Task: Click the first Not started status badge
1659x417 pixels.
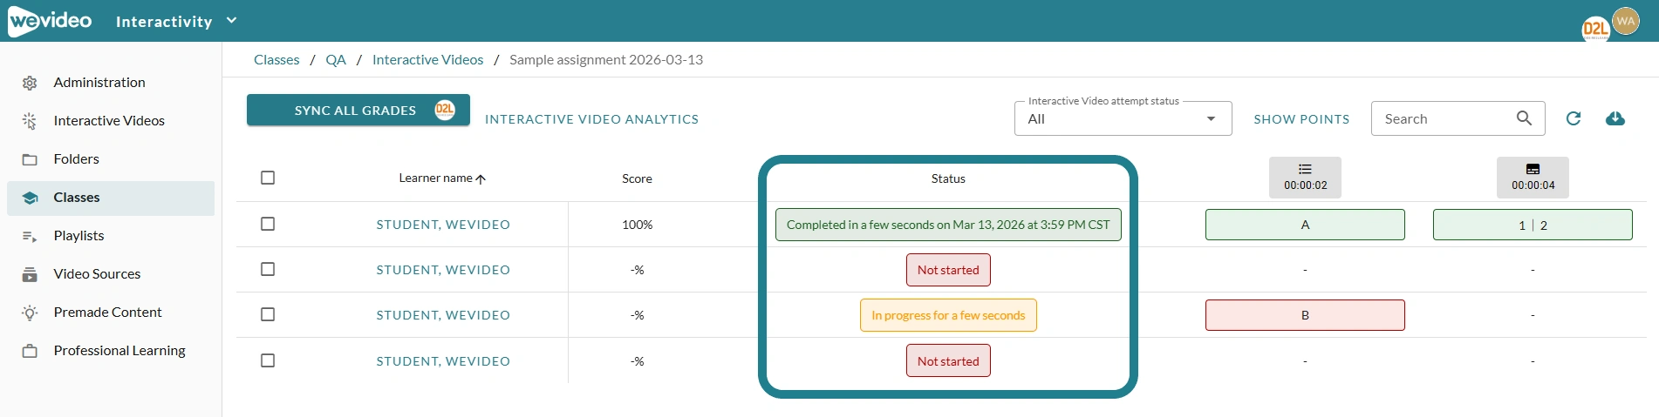Action: pyautogui.click(x=948, y=270)
